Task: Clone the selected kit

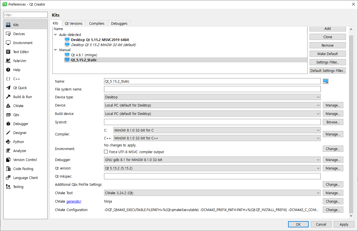Action: 328,37
